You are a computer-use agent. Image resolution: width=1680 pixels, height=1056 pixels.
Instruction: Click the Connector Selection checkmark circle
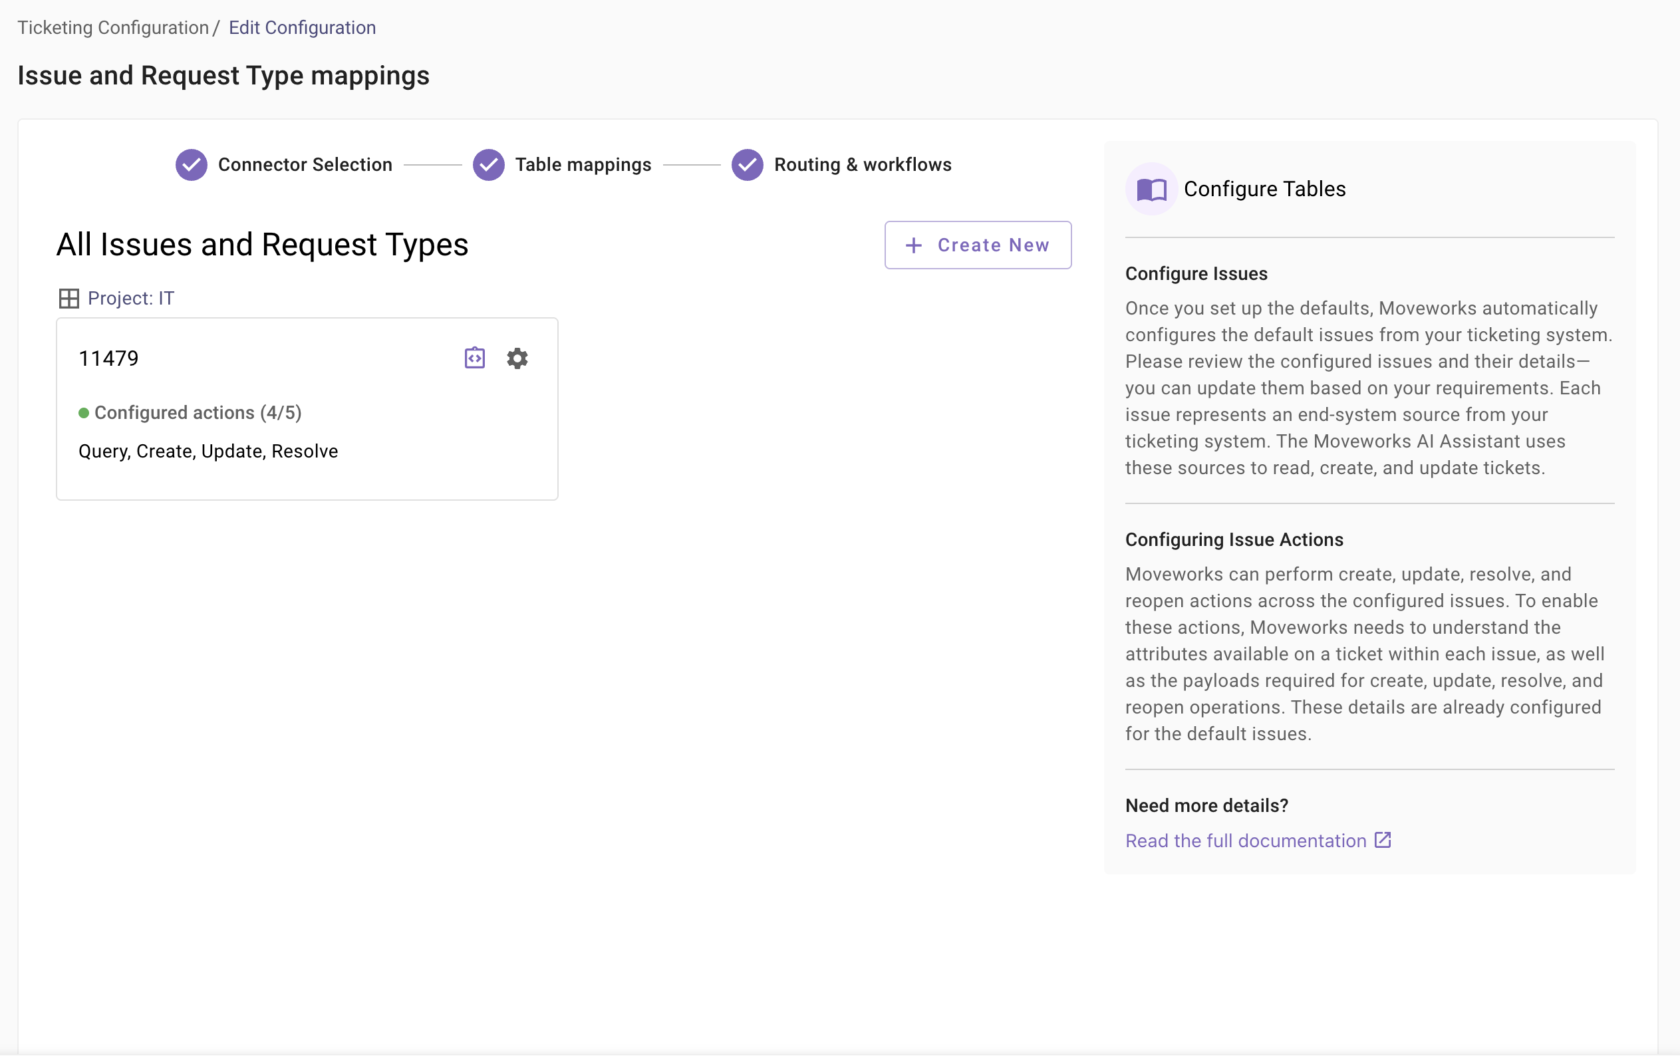coord(191,166)
